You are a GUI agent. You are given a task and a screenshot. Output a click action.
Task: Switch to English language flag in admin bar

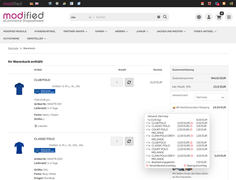pos(37,4)
